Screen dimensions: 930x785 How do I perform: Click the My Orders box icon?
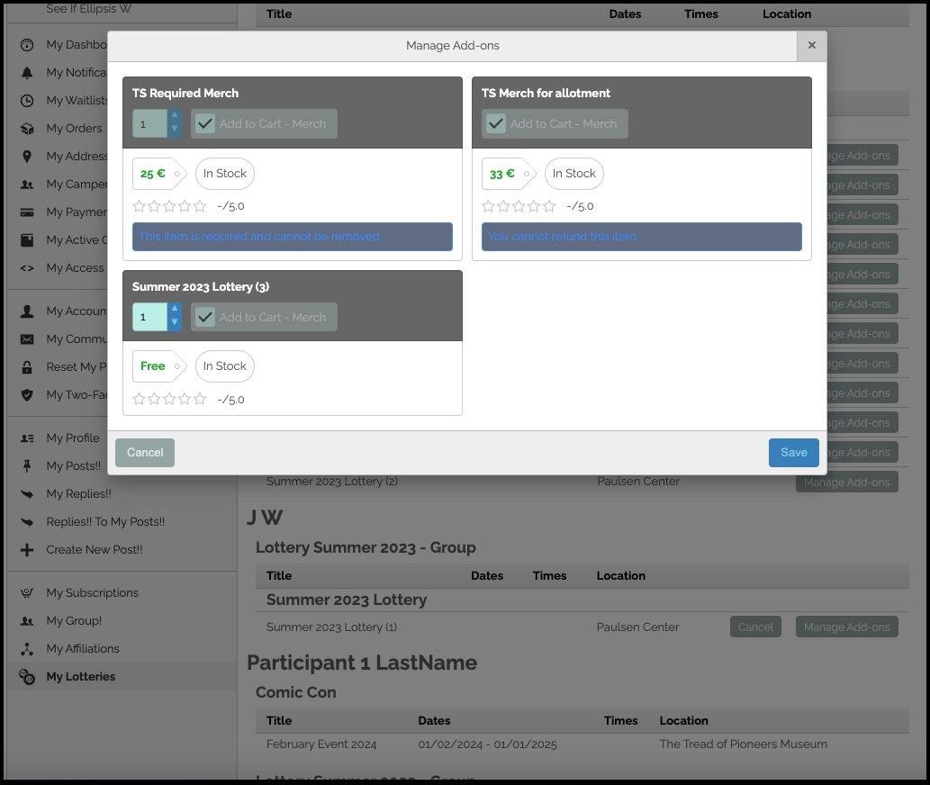(27, 128)
